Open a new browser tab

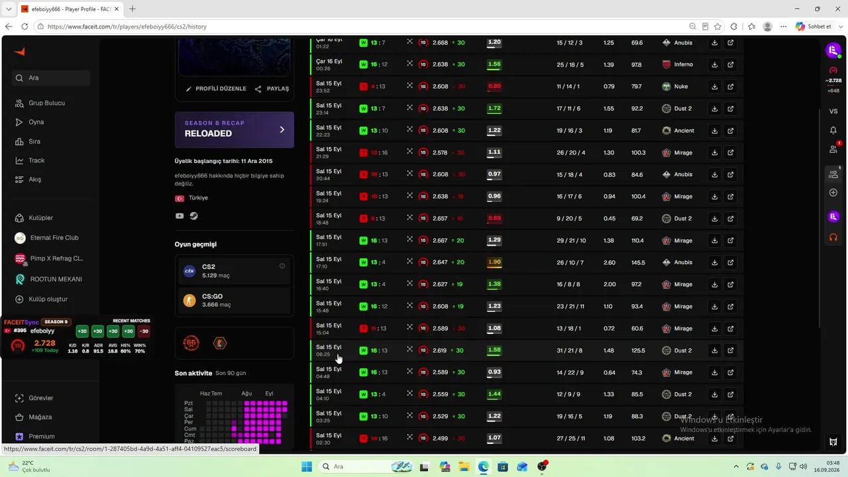click(132, 9)
